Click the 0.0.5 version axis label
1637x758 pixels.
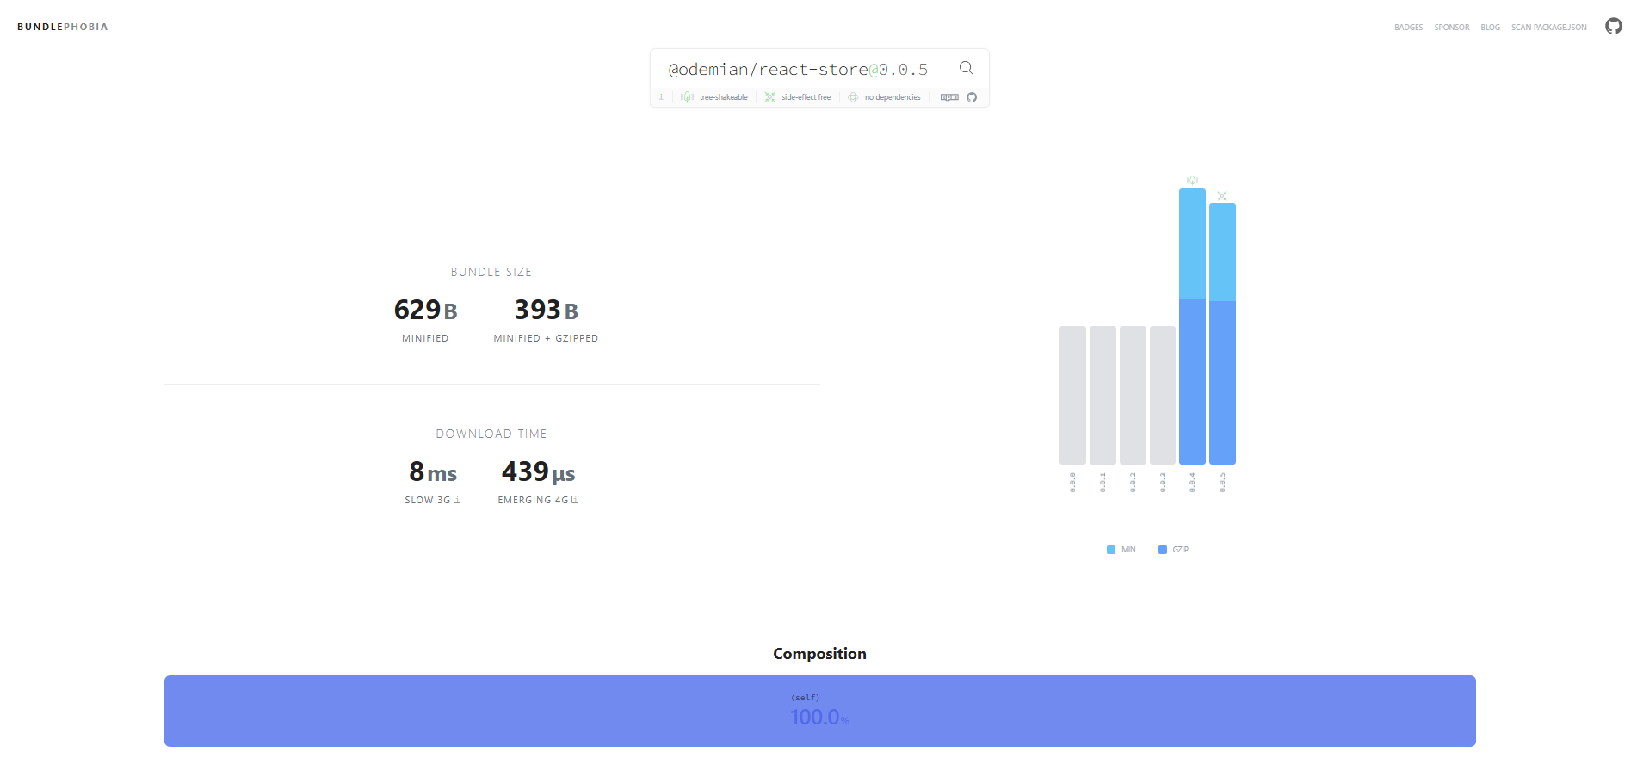click(1222, 482)
